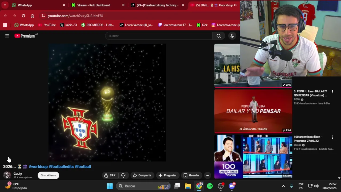View site information icon in address bar

43,16
